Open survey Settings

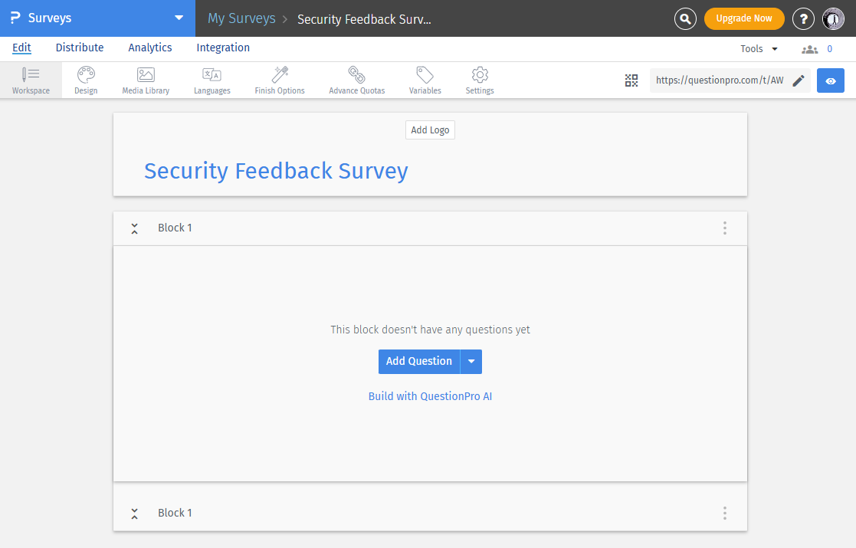[x=479, y=80]
